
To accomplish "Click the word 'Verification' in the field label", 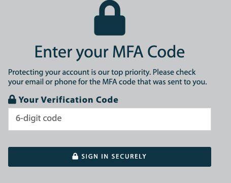I will coord(67,100).
